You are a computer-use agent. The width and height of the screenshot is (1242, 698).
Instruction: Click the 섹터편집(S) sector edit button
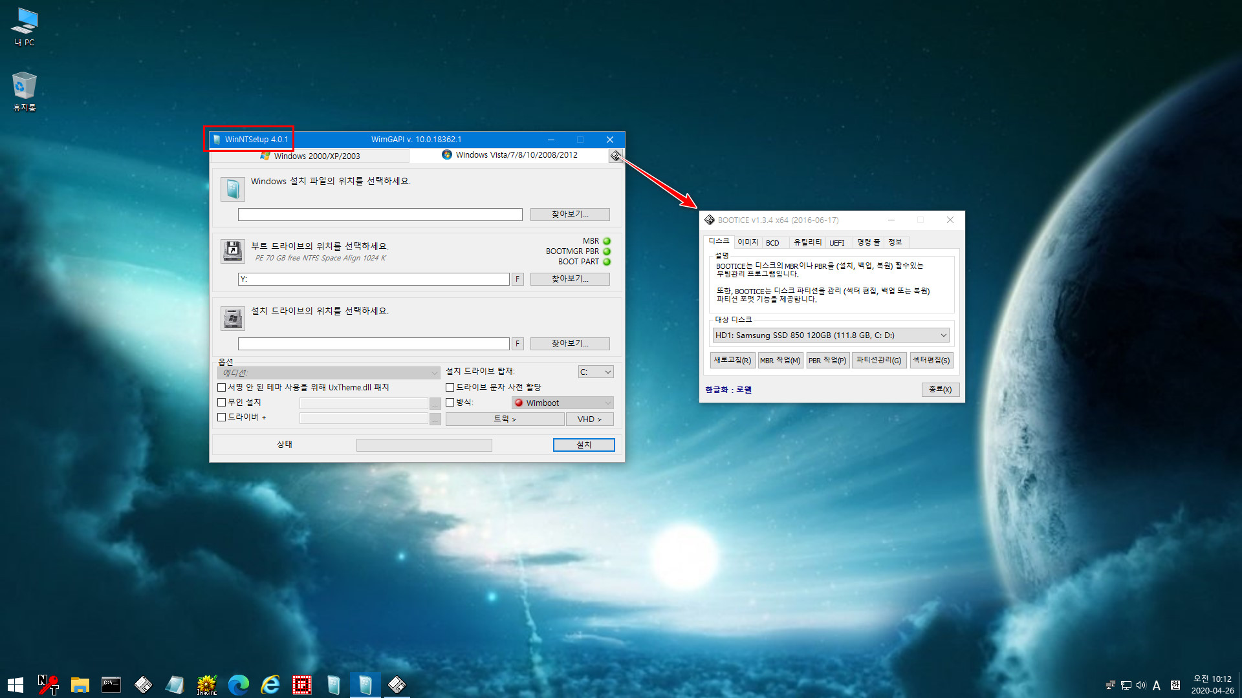coord(931,361)
